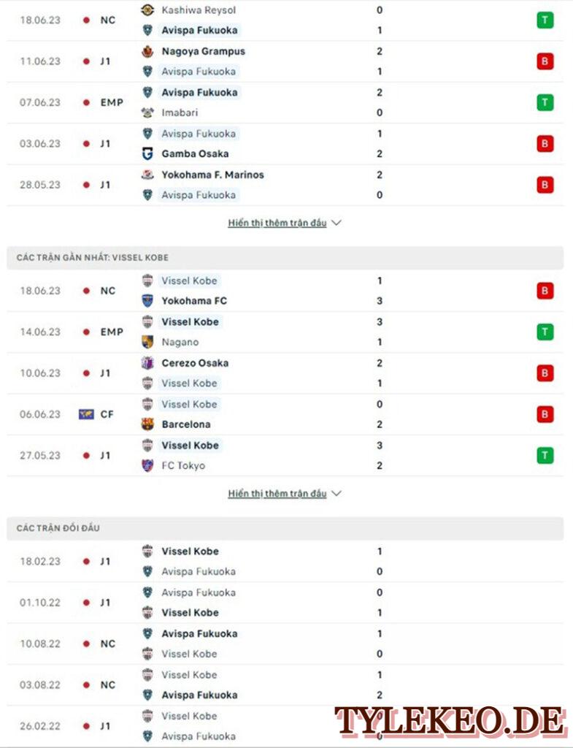Click the Cerezo Osaka team logo
This screenshot has width=573, height=748.
pos(147,363)
